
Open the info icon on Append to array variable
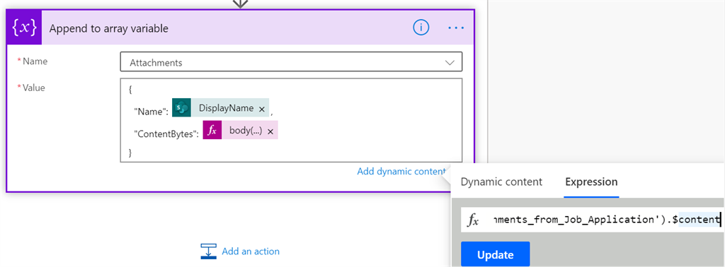pyautogui.click(x=421, y=28)
